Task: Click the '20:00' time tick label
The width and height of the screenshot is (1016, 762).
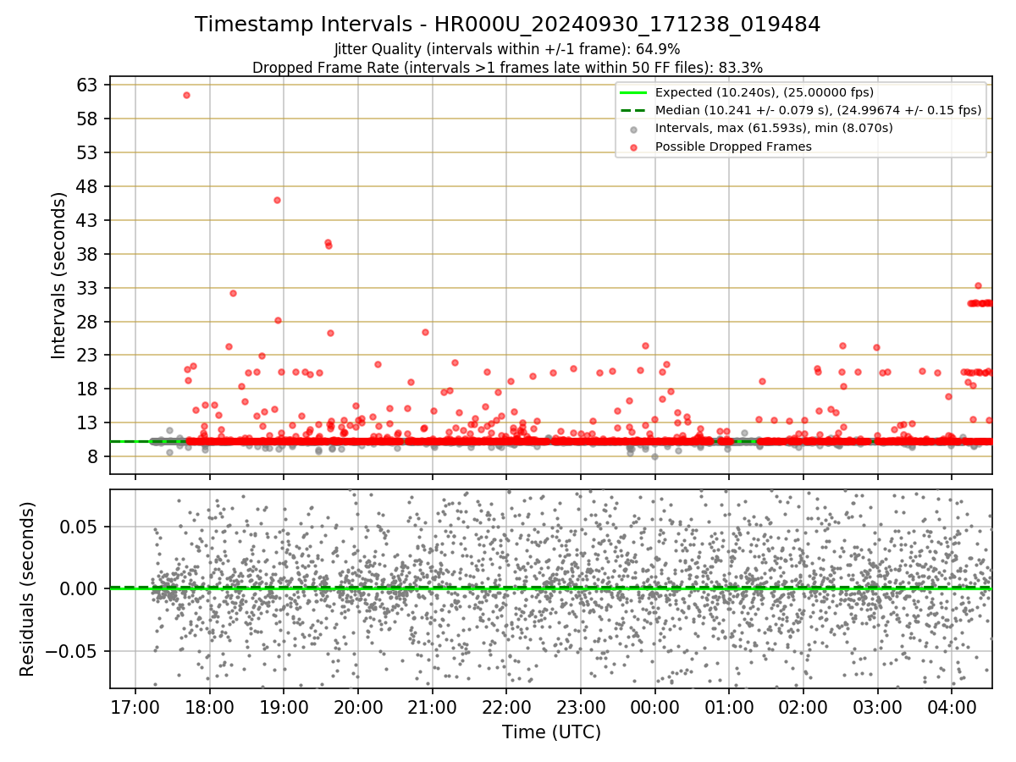Action: coord(358,707)
